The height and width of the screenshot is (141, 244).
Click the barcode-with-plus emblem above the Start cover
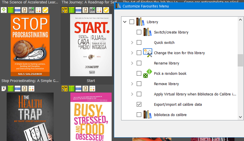pos(92,10)
